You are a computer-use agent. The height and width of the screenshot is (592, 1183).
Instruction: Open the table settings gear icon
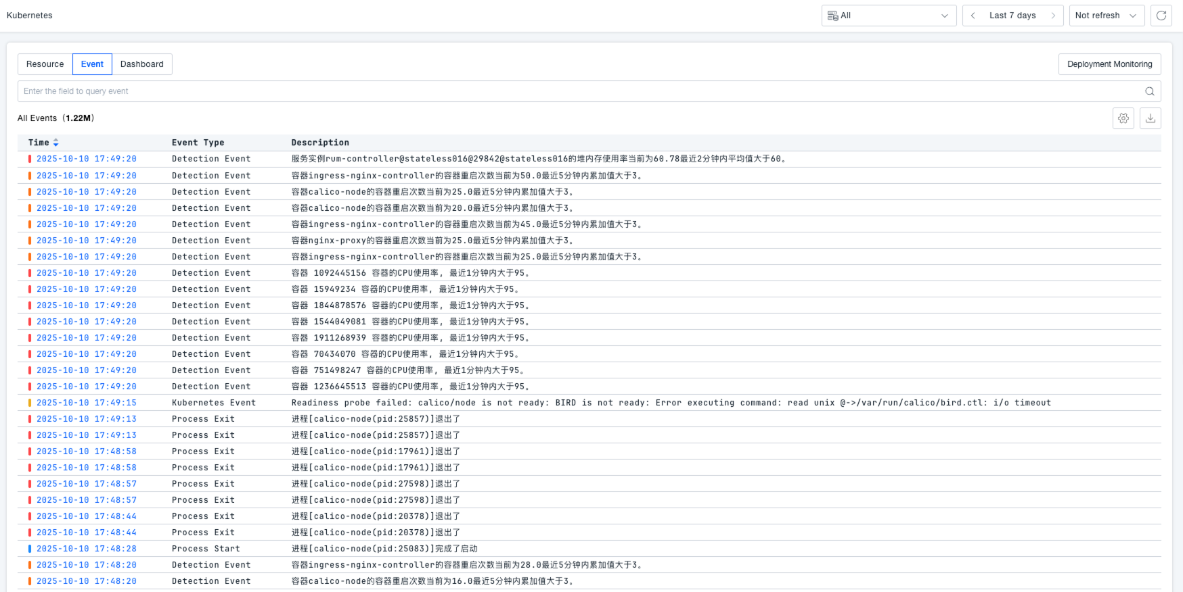pos(1123,118)
